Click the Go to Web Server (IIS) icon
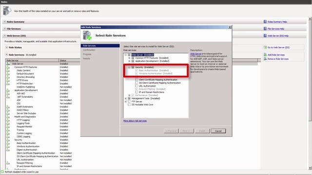The height and width of the screenshot is (175, 312). point(265,48)
